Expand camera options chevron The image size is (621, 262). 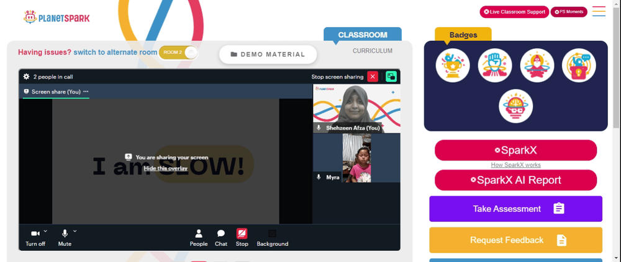point(45,231)
